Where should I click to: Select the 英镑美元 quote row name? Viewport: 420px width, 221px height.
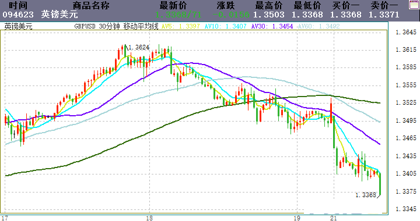(60, 15)
